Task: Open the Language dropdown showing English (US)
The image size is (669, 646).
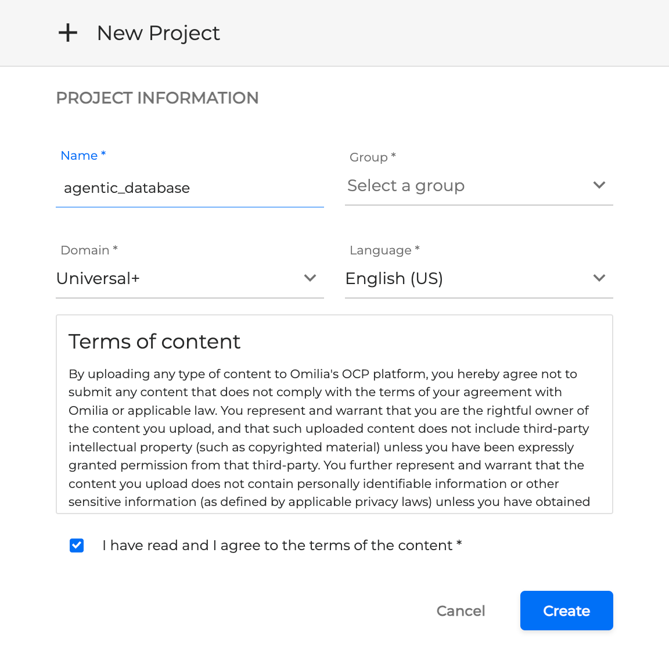Action: coord(465,279)
